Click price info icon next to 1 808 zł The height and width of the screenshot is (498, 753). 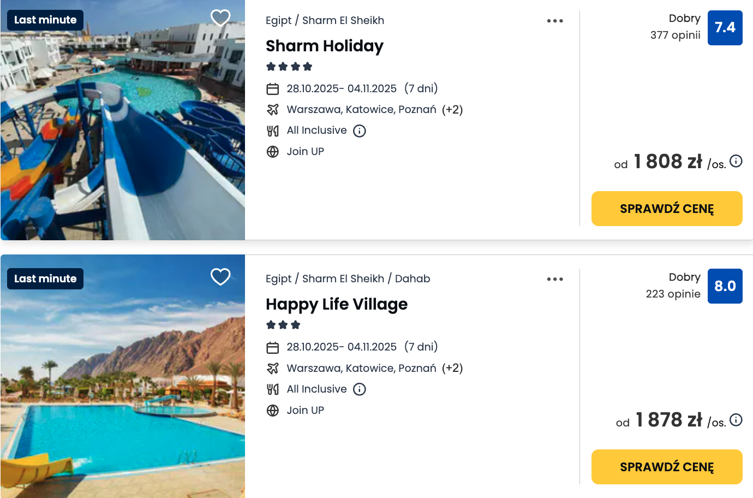pyautogui.click(x=736, y=161)
